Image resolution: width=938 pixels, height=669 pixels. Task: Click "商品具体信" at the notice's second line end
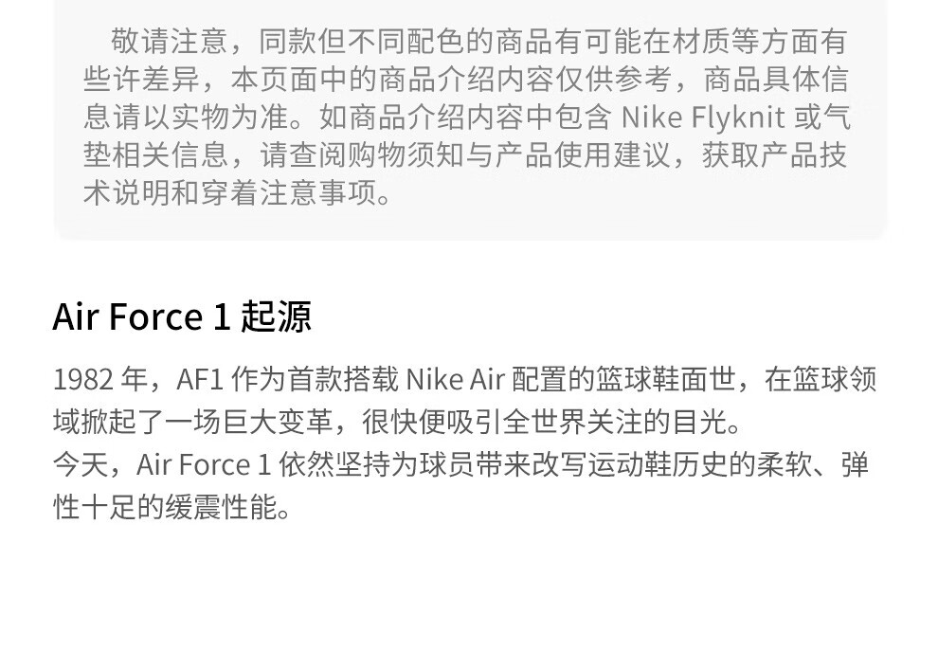pos(776,79)
